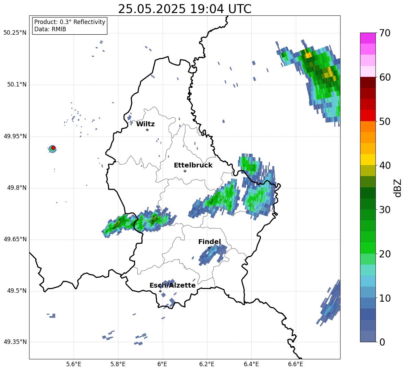The height and width of the screenshot is (371, 406).
Task: Click the colorbar tick label 70
Action: pos(385,33)
